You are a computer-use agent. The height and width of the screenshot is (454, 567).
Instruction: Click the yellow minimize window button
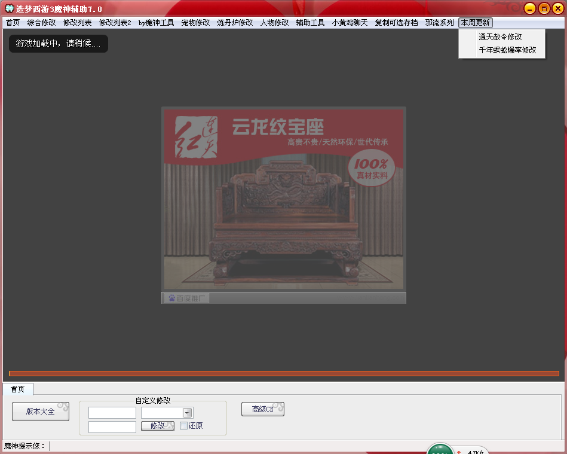[x=529, y=8]
